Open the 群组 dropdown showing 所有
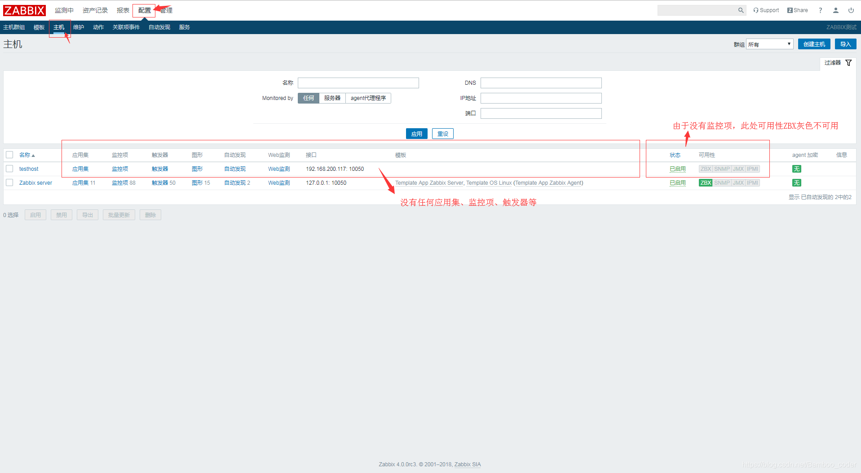The height and width of the screenshot is (473, 861). click(769, 44)
